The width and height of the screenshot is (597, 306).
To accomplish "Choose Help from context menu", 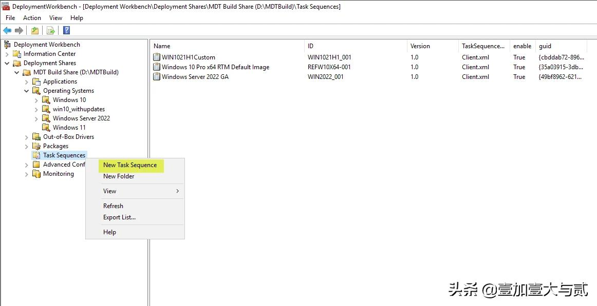I will click(x=135, y=232).
